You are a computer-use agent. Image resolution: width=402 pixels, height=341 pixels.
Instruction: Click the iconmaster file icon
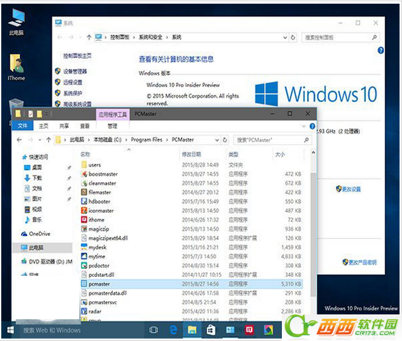point(84,211)
